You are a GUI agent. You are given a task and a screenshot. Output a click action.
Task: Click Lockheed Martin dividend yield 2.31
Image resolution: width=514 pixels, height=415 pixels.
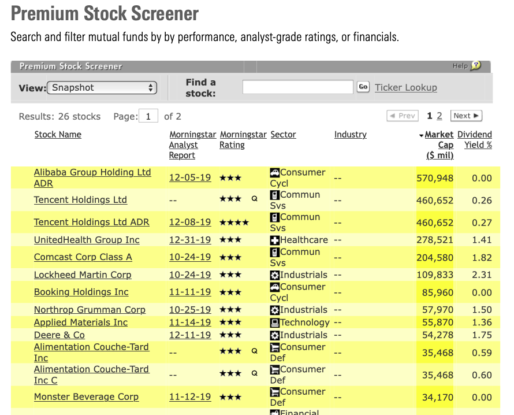(x=482, y=275)
